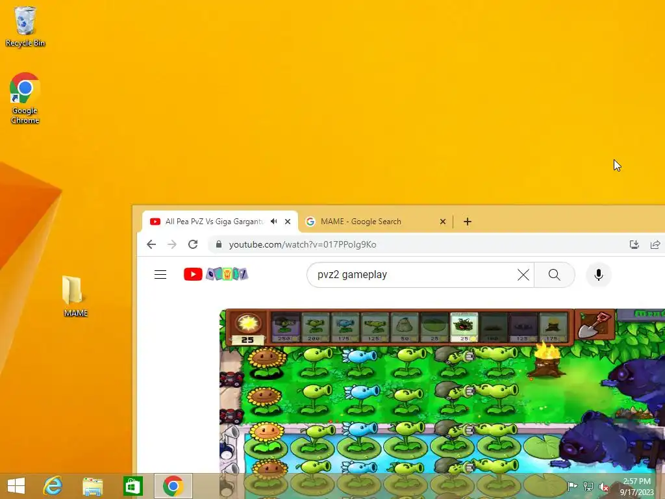Launch the Google Chrome desktop shortcut

(x=25, y=98)
